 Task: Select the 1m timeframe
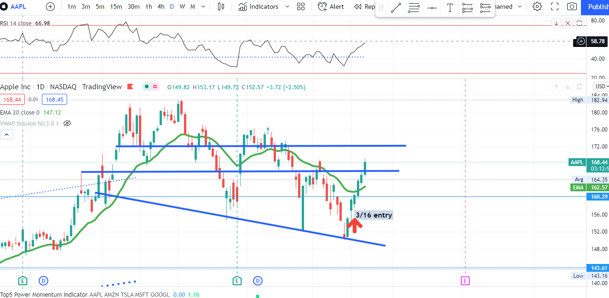pos(72,7)
